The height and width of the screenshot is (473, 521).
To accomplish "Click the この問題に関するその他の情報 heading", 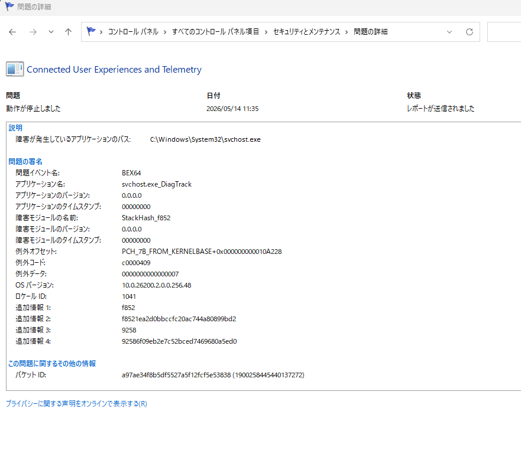I will pos(52,364).
